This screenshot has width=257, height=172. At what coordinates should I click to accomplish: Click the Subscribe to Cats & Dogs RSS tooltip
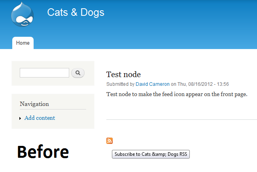coord(151,154)
